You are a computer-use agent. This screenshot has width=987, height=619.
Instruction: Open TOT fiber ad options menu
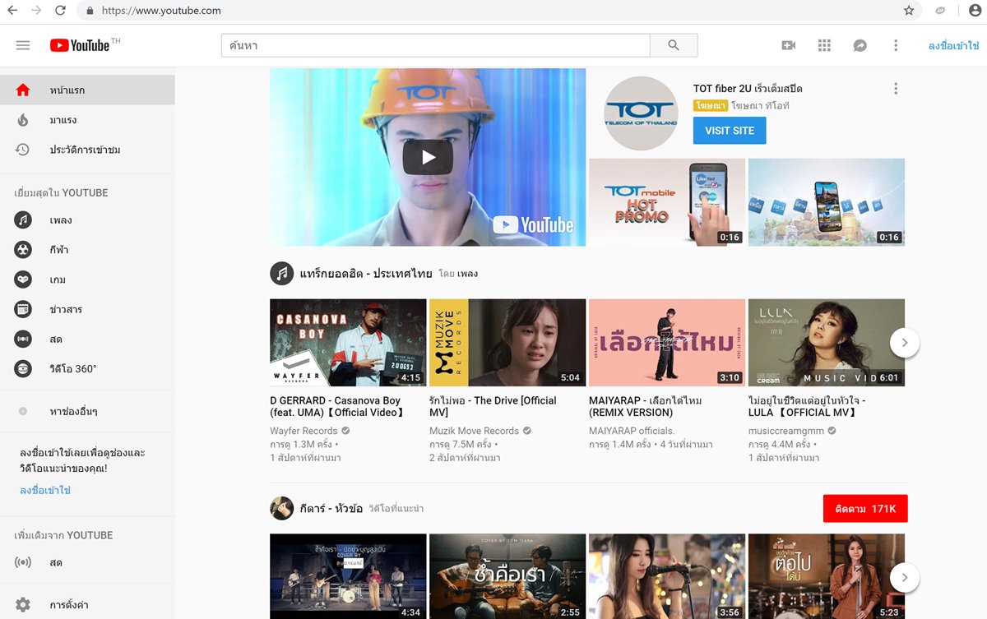[896, 89]
